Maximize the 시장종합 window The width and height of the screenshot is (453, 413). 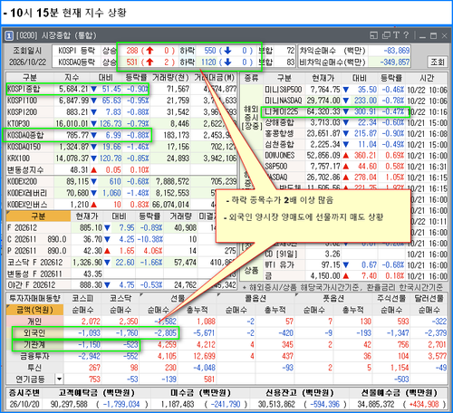[433, 36]
